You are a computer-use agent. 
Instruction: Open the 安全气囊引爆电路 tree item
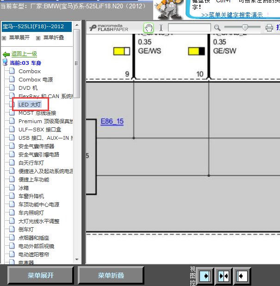point(39,155)
